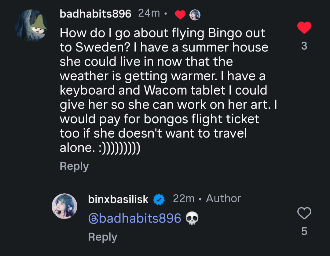Click small red author-liked heart near timestamp
This screenshot has width=330, height=256.
(180, 15)
